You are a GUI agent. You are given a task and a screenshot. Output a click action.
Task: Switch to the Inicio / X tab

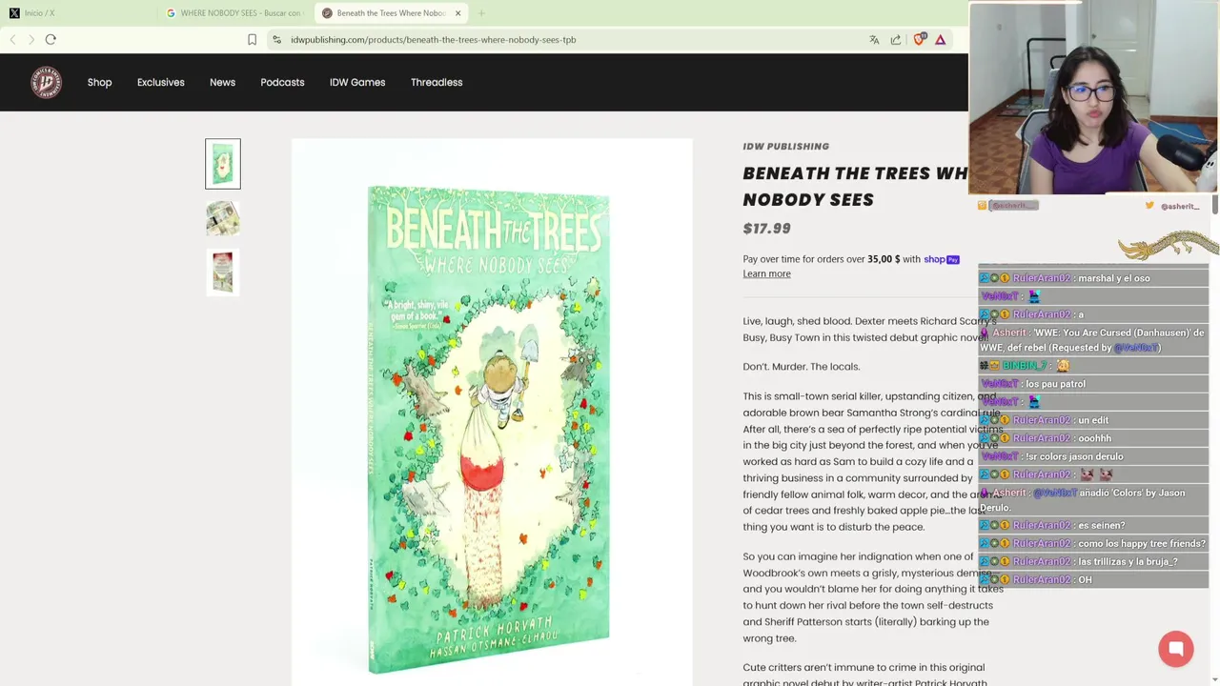pos(76,13)
